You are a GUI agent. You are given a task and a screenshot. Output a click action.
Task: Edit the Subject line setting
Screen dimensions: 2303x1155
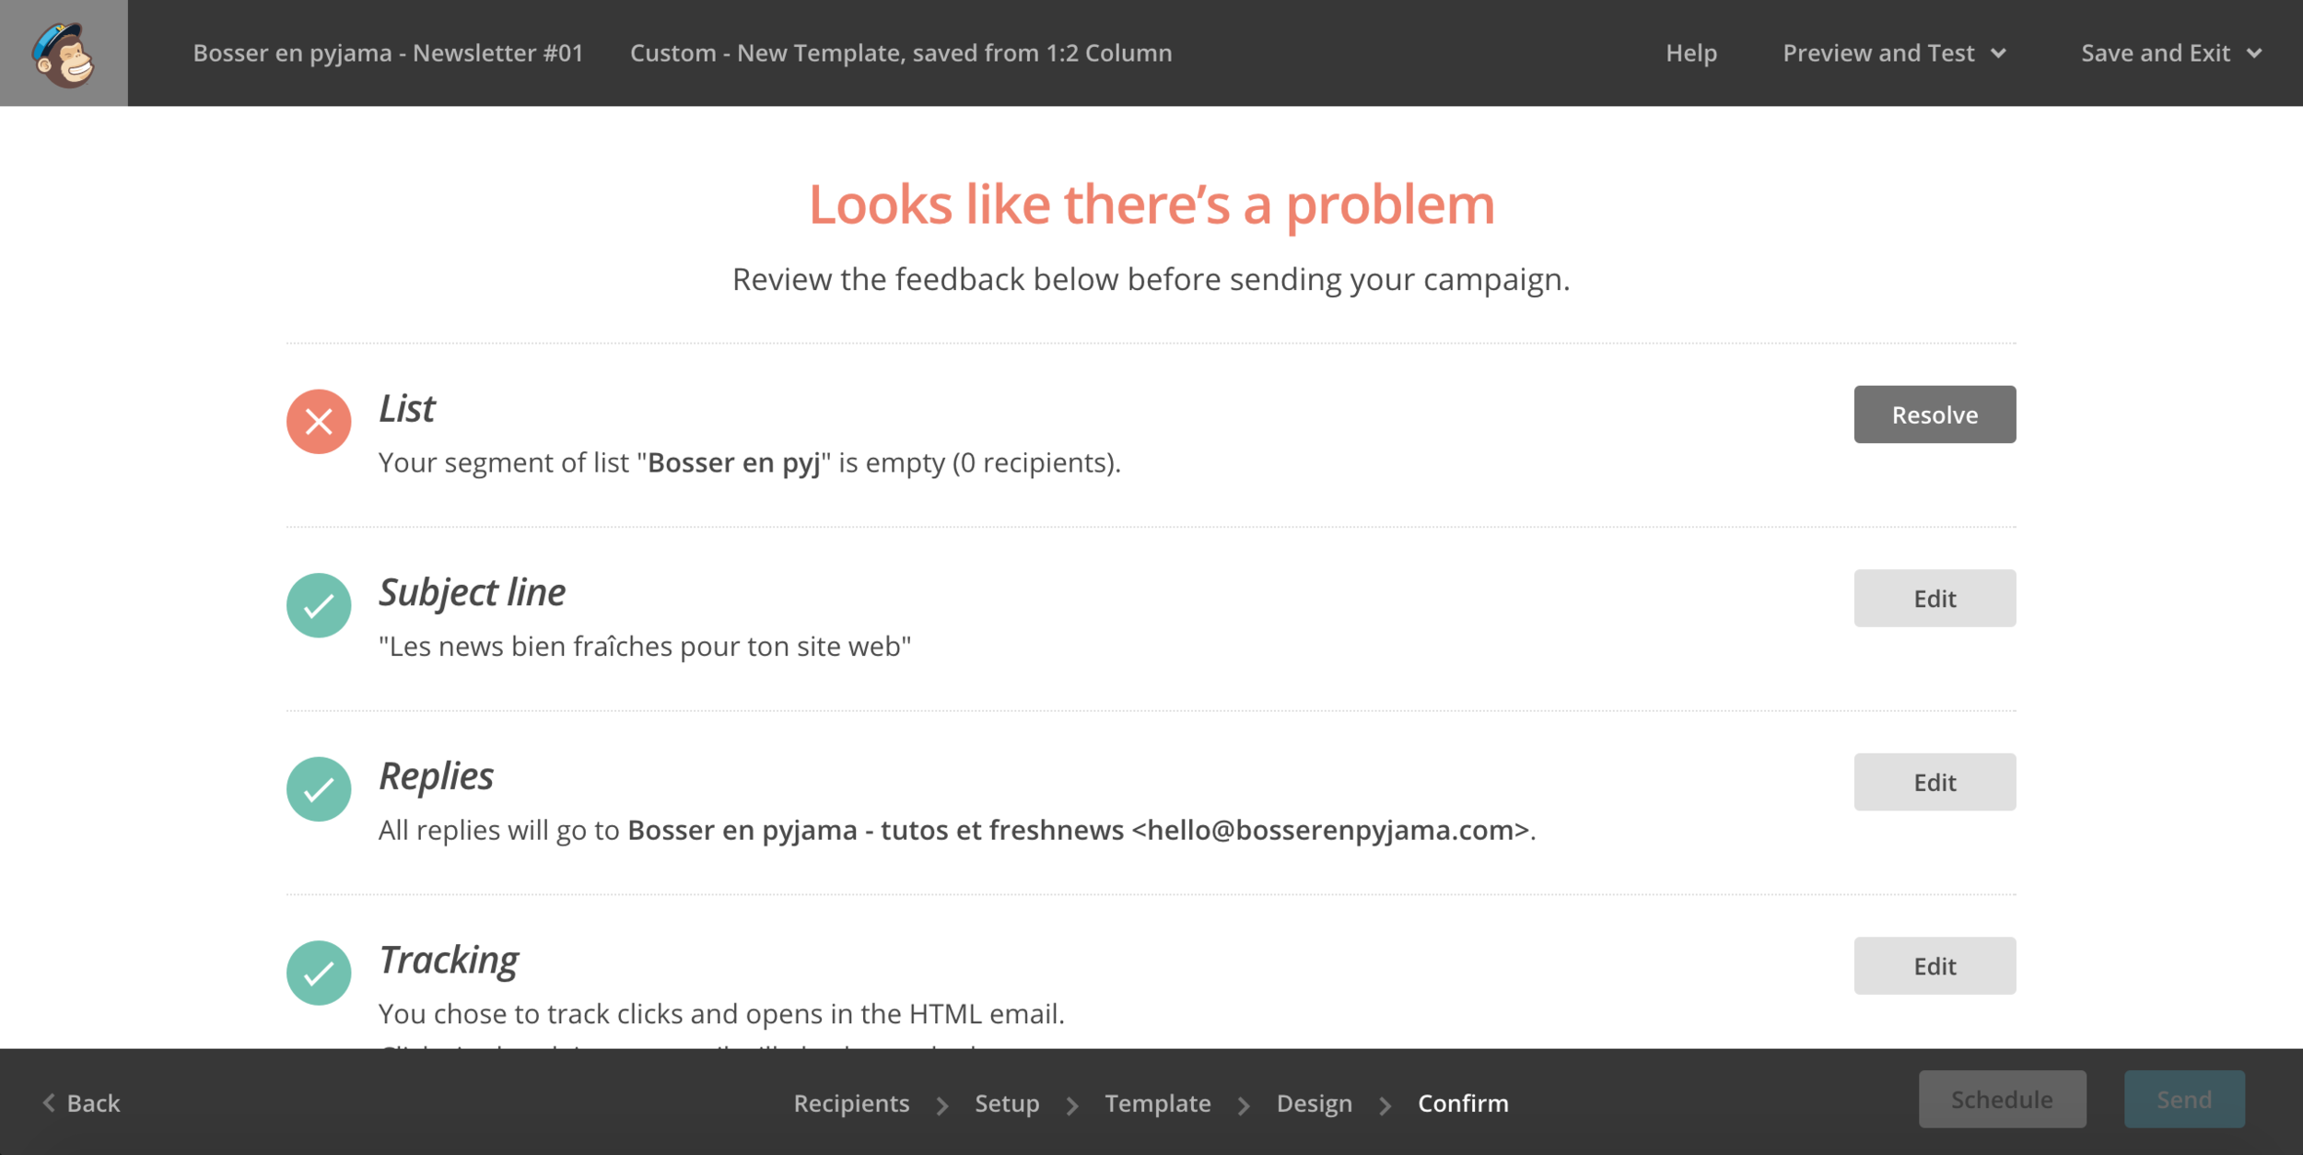point(1935,599)
